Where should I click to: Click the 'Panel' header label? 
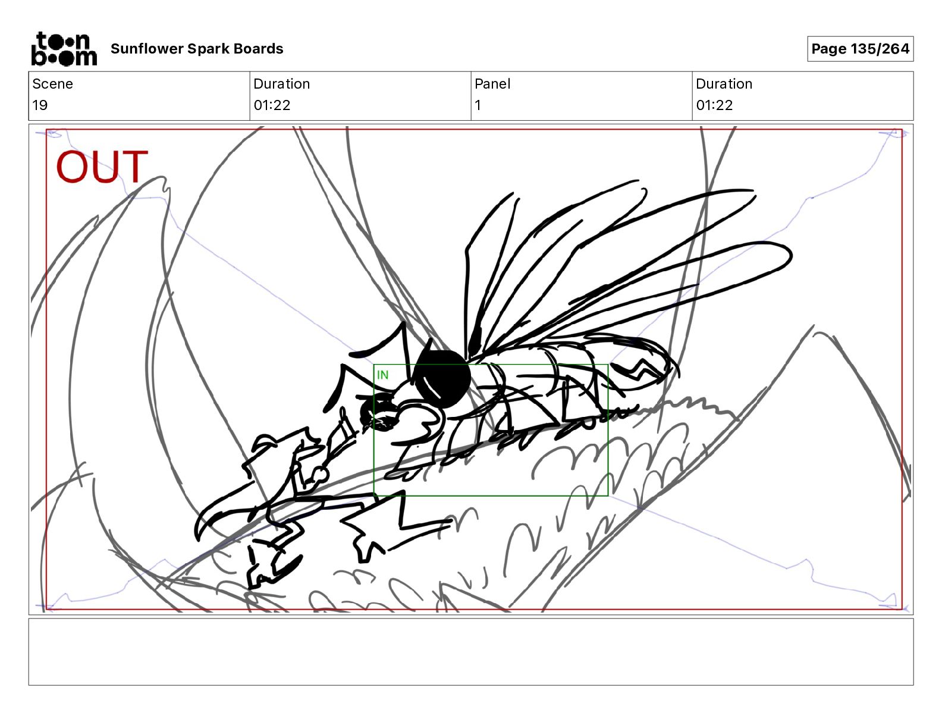492,84
